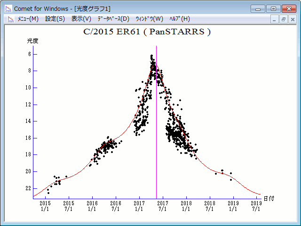Restore the inner 光度グラフ1 child window
Screen dimensions: 301x226
click(283, 19)
